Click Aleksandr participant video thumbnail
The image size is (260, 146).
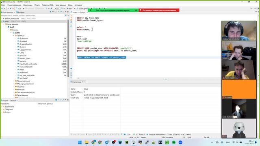[x=239, y=31]
